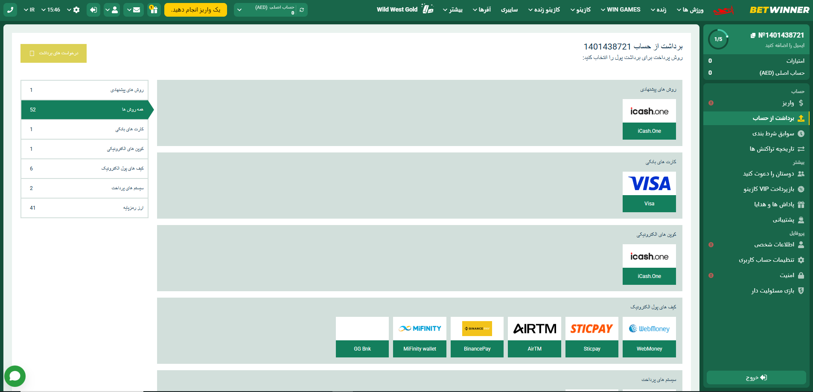Viewport: 813px width, 392px height.
Task: Expand the main account (AED) dropdown
Action: click(x=239, y=10)
